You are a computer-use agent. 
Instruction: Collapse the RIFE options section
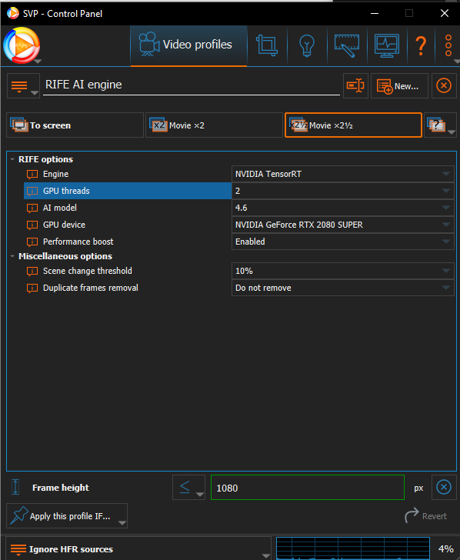[x=12, y=159]
